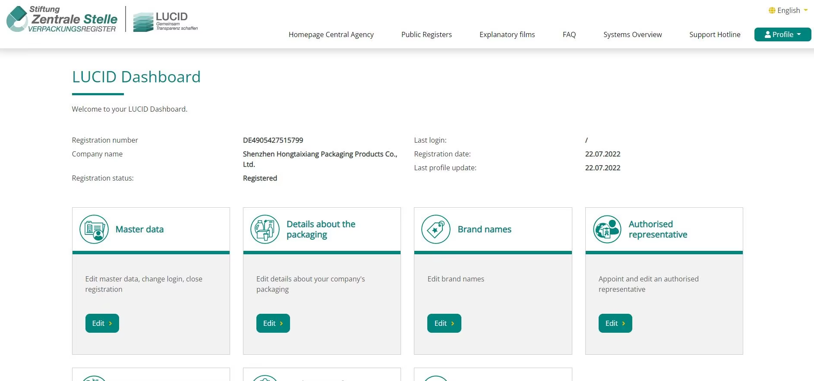Screen dimensions: 814x381
Task: Click the LUCID Dashboard heading
Action: point(136,77)
